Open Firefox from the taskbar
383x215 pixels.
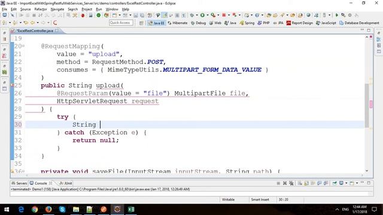[x=48, y=210]
